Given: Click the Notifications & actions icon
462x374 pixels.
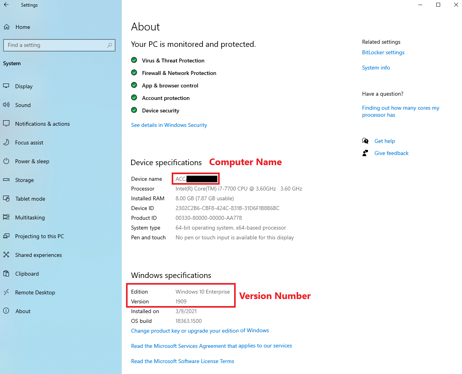Looking at the screenshot, I should click(6, 123).
